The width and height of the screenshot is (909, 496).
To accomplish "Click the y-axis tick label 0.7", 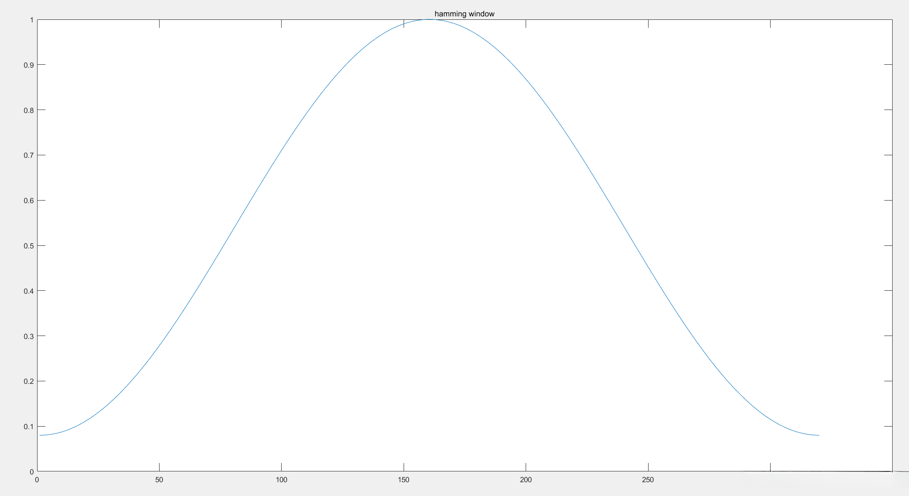I will click(x=28, y=155).
